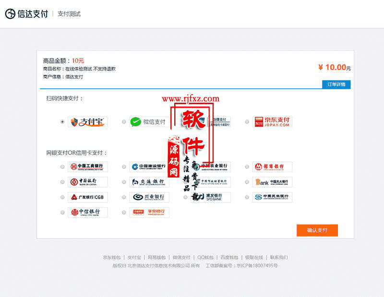Select the 中国民生银行 radio button
Image resolution: width=384 pixels, height=297 pixels.
[x=247, y=197]
